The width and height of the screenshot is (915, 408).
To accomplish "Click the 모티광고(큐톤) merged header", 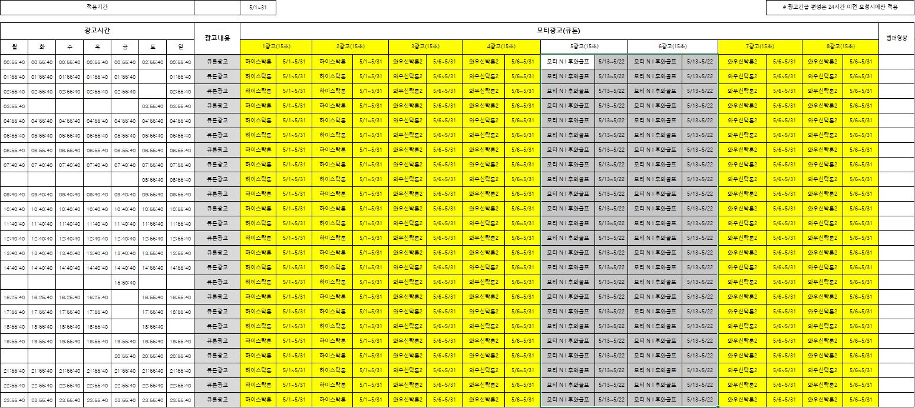I will (559, 31).
